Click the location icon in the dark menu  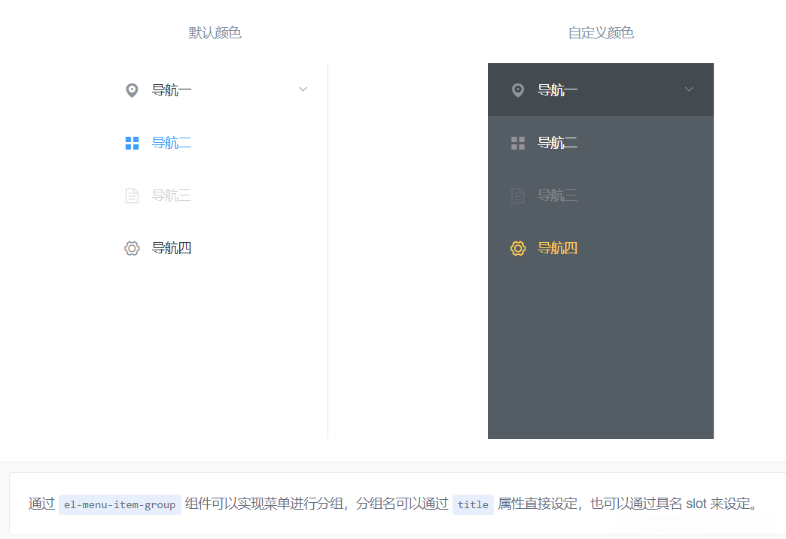click(517, 89)
